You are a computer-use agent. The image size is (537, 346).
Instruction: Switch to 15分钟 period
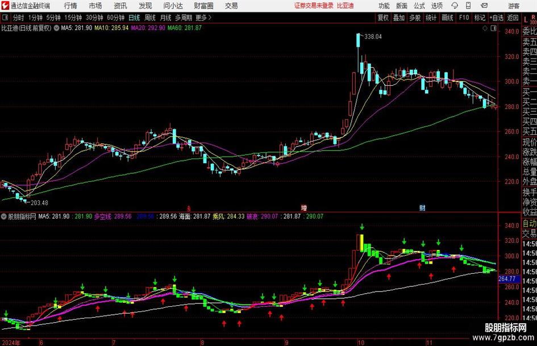click(73, 18)
